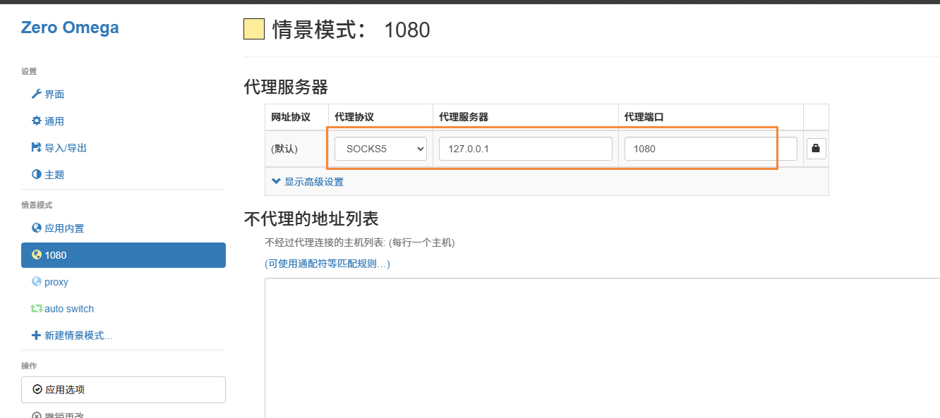Click the 撤销更改 revert button
Screen dimensions: 940x418
pyautogui.click(x=64, y=414)
